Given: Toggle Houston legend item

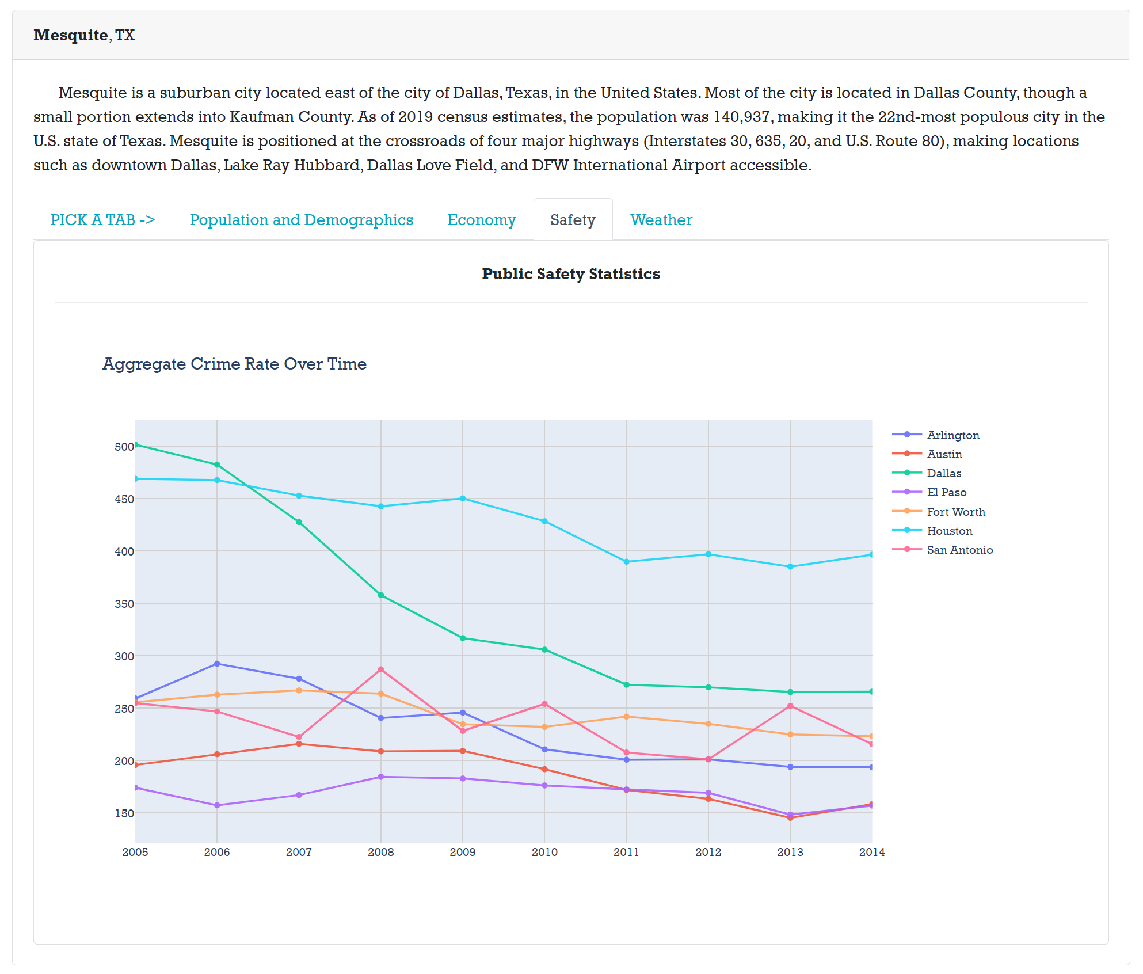Looking at the screenshot, I should click(949, 531).
